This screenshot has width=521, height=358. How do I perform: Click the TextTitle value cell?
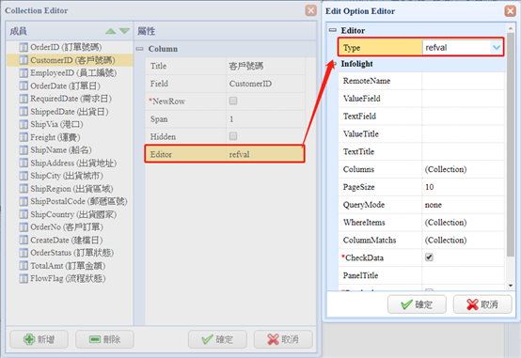coord(464,152)
